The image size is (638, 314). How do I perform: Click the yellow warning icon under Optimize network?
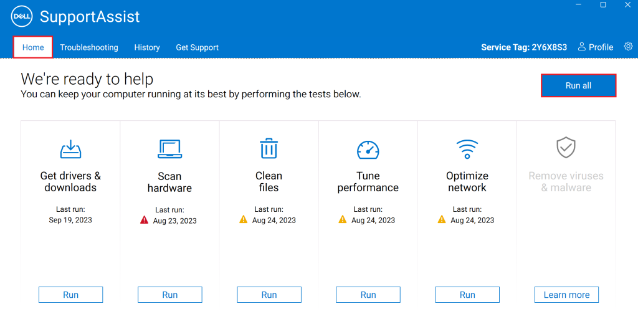click(442, 220)
